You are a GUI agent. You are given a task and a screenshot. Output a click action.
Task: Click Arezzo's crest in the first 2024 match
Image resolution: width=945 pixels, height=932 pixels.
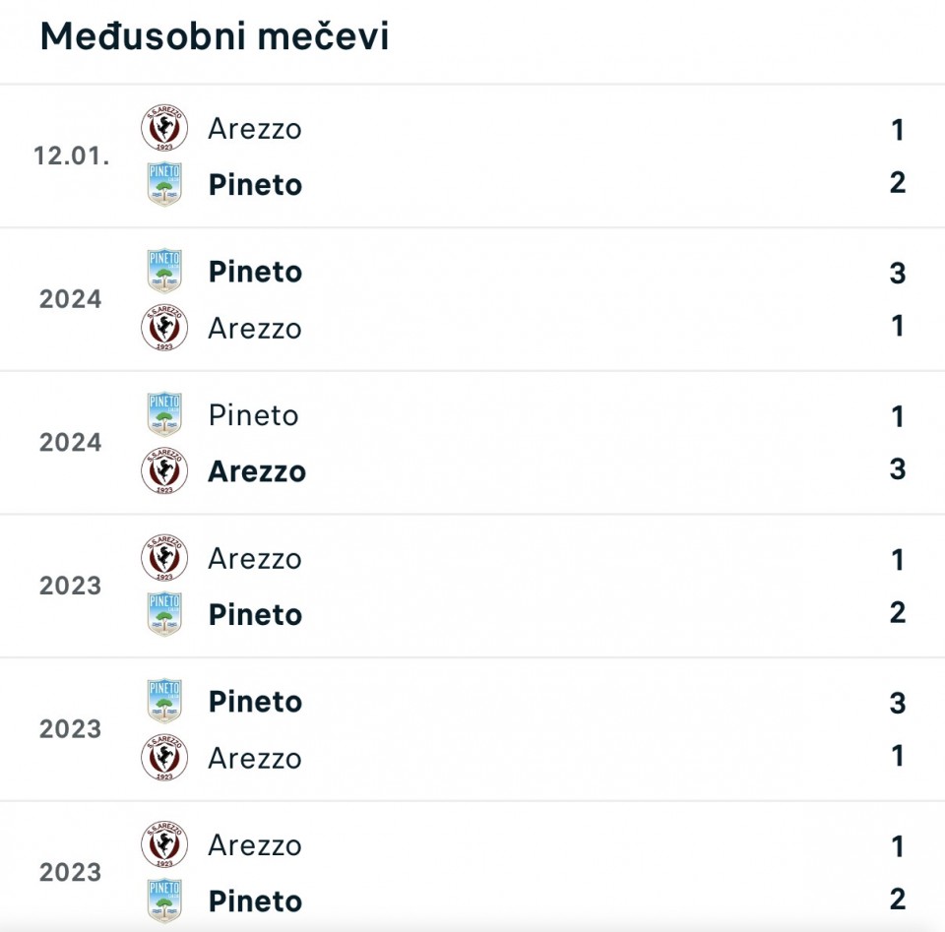point(164,328)
